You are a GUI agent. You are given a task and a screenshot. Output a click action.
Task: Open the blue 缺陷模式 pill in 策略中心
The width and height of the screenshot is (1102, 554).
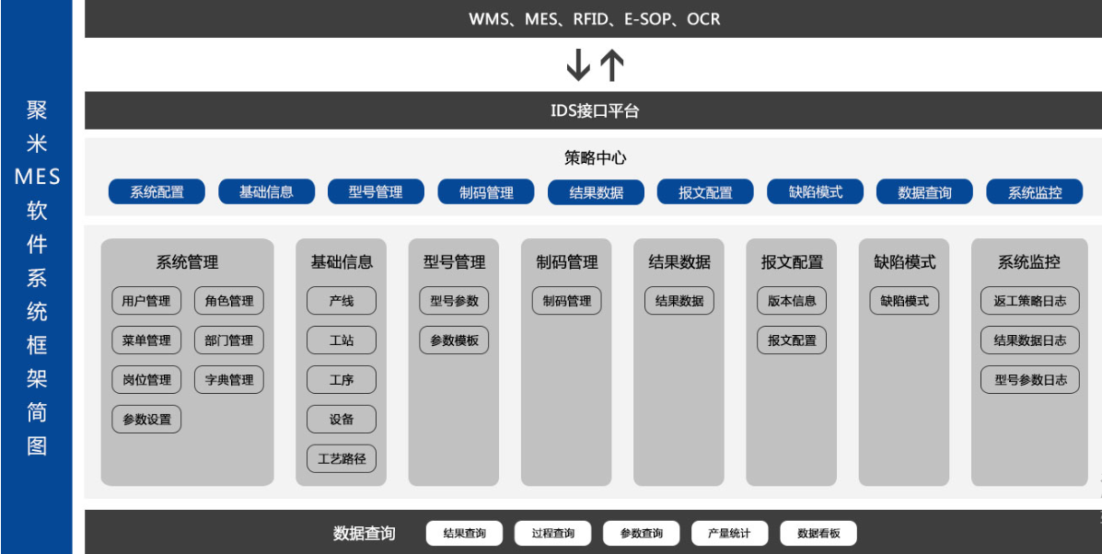click(816, 191)
